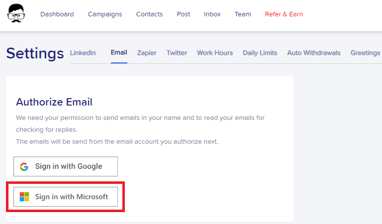The height and width of the screenshot is (224, 382).
Task: Open the Dashboard page
Action: point(57,14)
